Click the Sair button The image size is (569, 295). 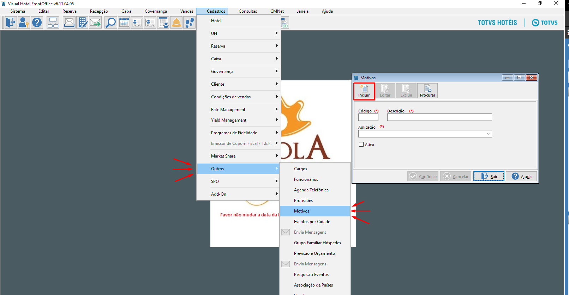(x=489, y=176)
